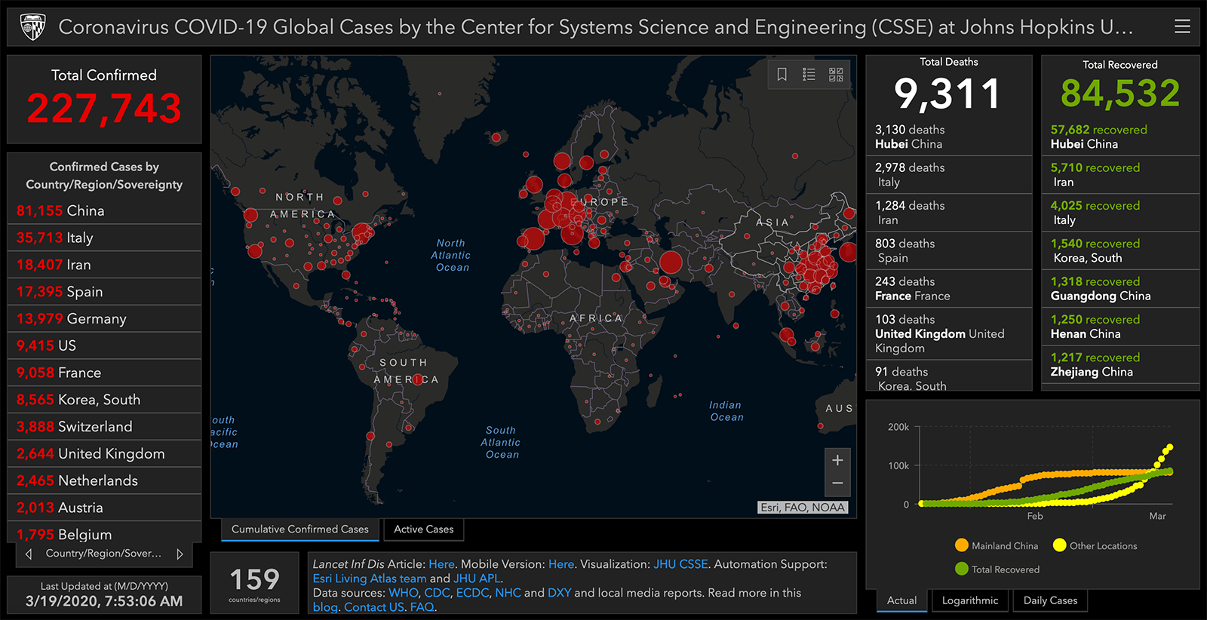Open the hamburger menu in header
This screenshot has width=1207, height=620.
tap(1182, 27)
